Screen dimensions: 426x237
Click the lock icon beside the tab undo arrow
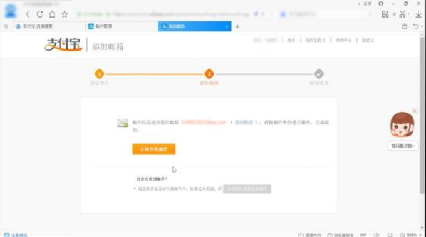[404, 26]
